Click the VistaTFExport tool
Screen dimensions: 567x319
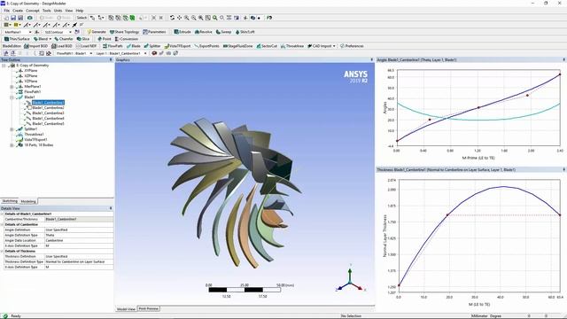(x=177, y=46)
